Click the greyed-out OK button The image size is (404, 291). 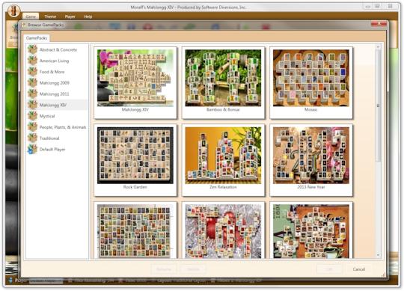329,269
